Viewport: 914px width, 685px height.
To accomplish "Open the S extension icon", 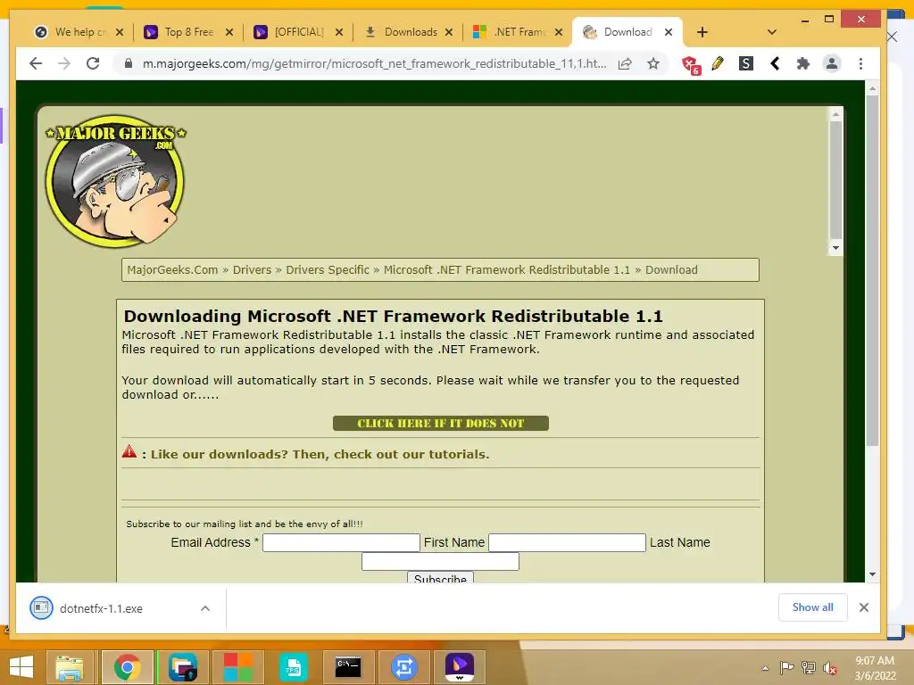I will click(x=745, y=63).
